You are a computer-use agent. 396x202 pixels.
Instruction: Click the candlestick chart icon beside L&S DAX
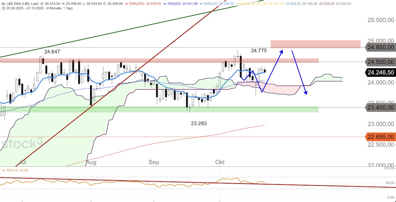coord(3,3)
